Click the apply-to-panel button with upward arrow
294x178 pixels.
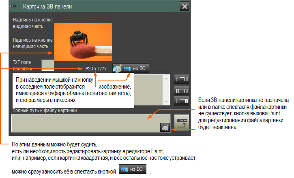click(182, 123)
